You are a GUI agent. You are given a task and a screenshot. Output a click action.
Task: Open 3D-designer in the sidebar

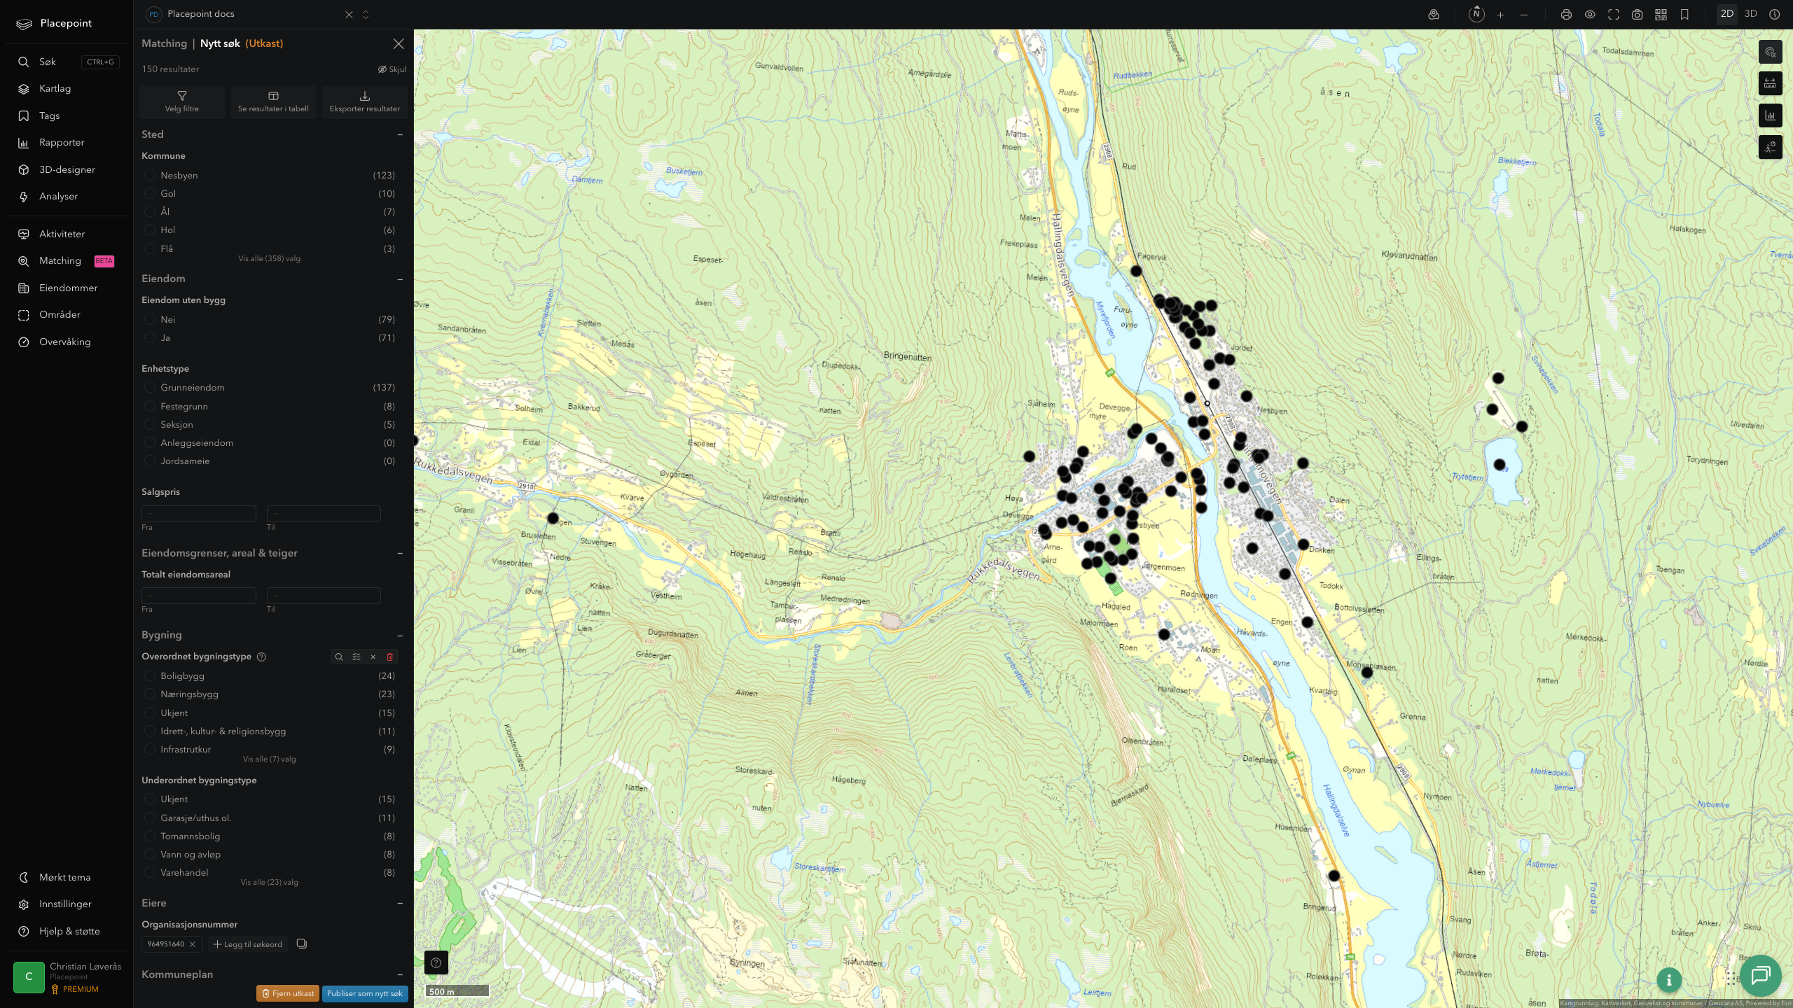67,169
